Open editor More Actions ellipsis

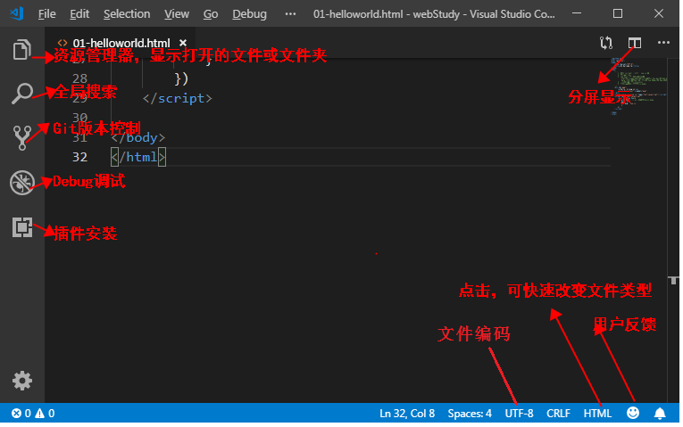pyautogui.click(x=663, y=43)
